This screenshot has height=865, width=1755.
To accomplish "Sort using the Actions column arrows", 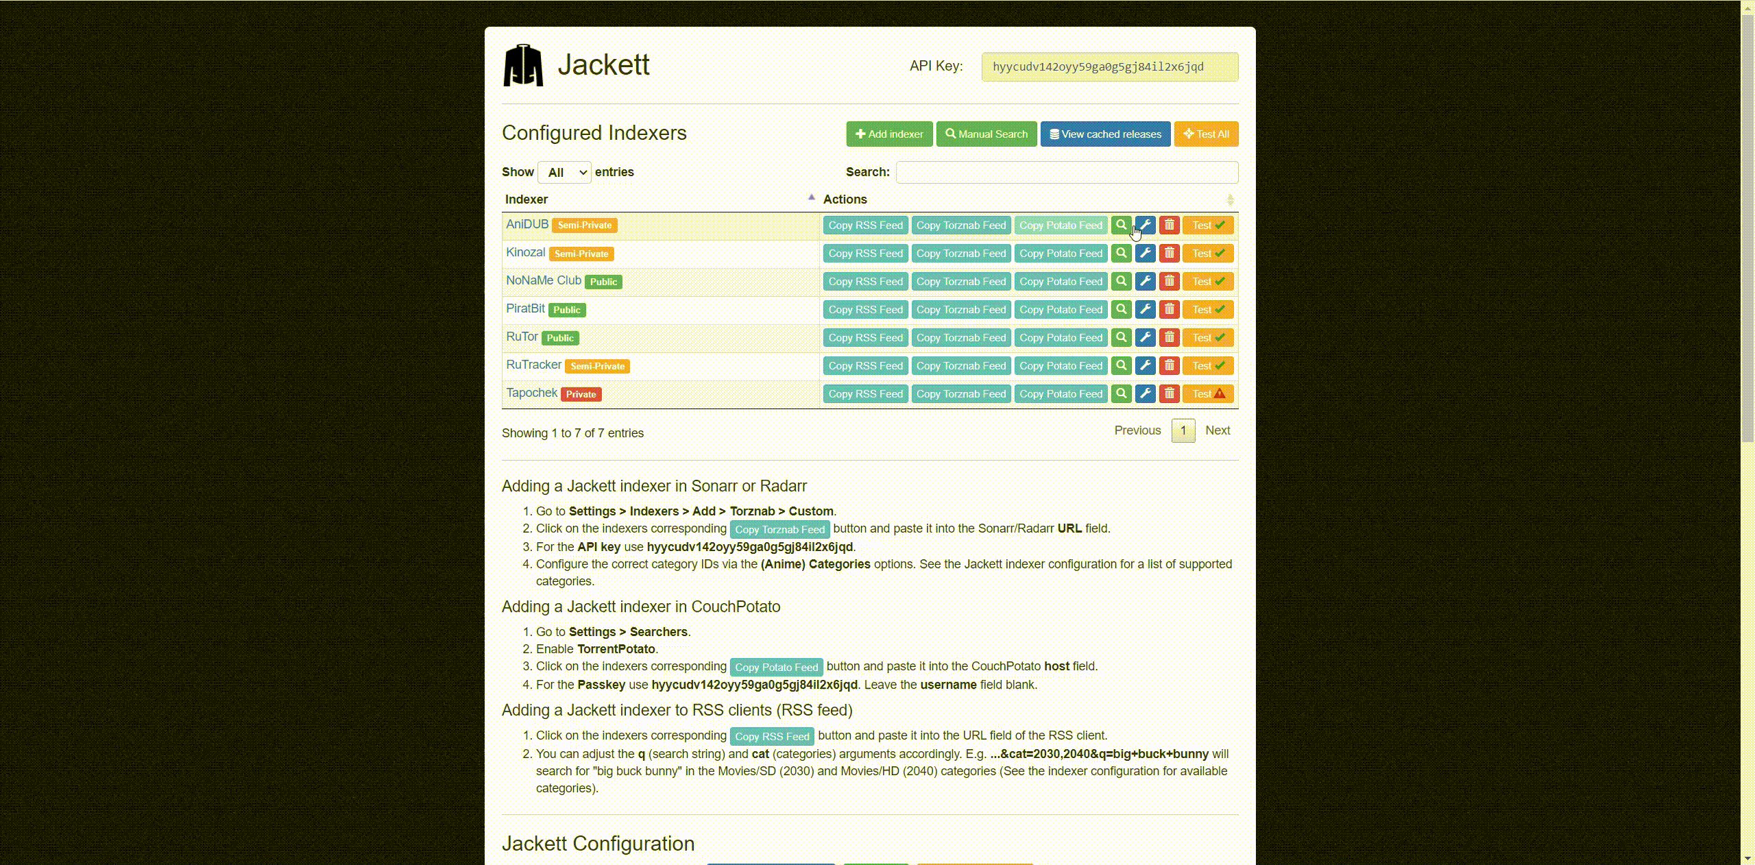I will point(1230,199).
